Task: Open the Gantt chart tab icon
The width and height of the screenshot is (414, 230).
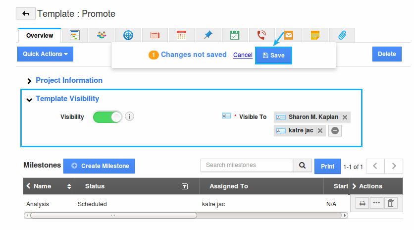Action: click(x=75, y=35)
